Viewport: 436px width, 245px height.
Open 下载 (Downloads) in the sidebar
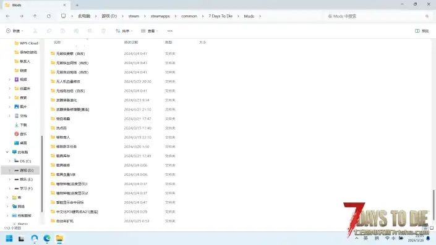tap(20, 125)
